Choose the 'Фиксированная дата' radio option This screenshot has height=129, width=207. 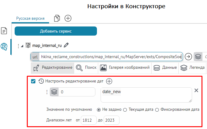(157, 110)
